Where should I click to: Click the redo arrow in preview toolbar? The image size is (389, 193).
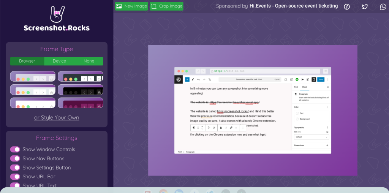pyautogui.click(x=204, y=79)
